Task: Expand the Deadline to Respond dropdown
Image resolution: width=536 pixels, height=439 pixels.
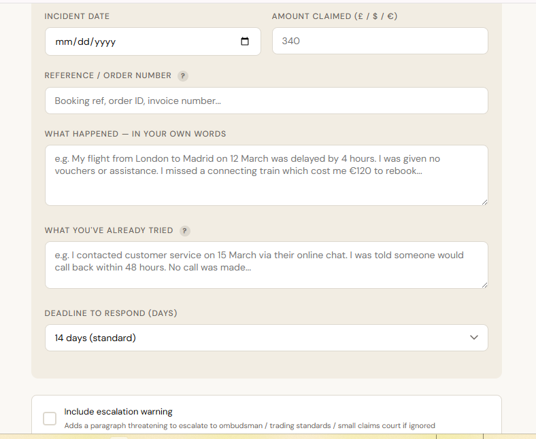Action: 266,338
